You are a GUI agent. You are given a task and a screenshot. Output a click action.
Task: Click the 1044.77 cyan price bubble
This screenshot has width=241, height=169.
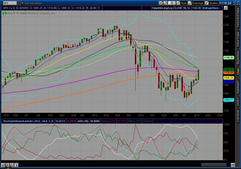pos(229,100)
